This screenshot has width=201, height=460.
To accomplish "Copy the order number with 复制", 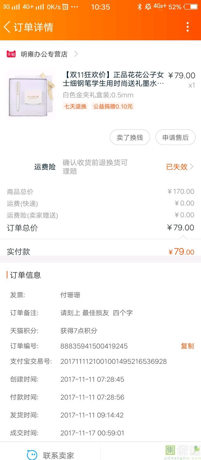I will coord(187,346).
